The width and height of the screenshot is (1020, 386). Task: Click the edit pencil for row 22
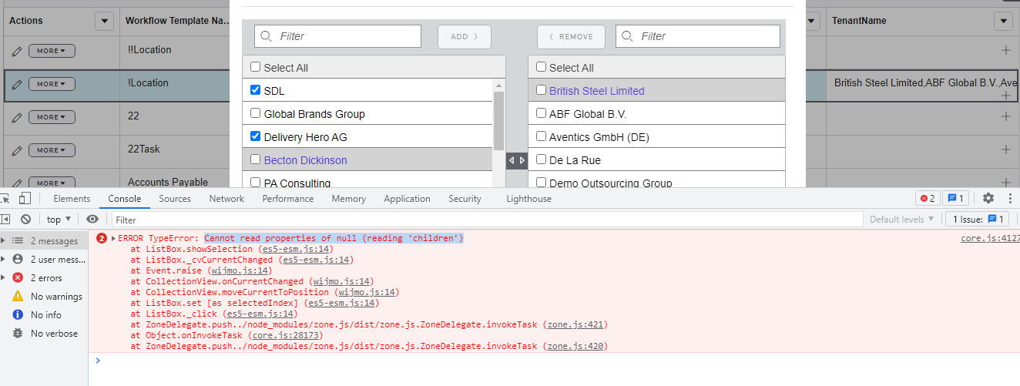(x=17, y=117)
